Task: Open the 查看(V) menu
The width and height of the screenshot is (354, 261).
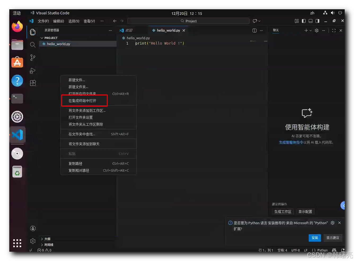Action: tap(89, 21)
